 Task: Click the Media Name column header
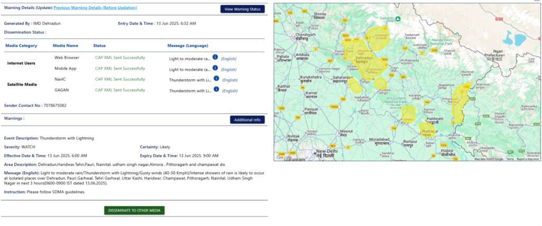[x=65, y=45]
